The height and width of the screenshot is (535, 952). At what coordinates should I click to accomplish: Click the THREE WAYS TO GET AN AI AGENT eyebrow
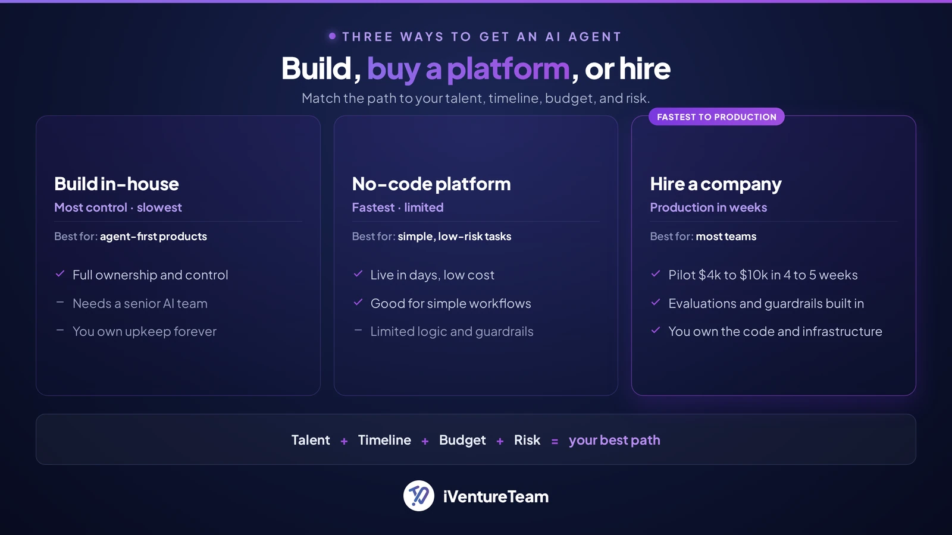(x=482, y=37)
